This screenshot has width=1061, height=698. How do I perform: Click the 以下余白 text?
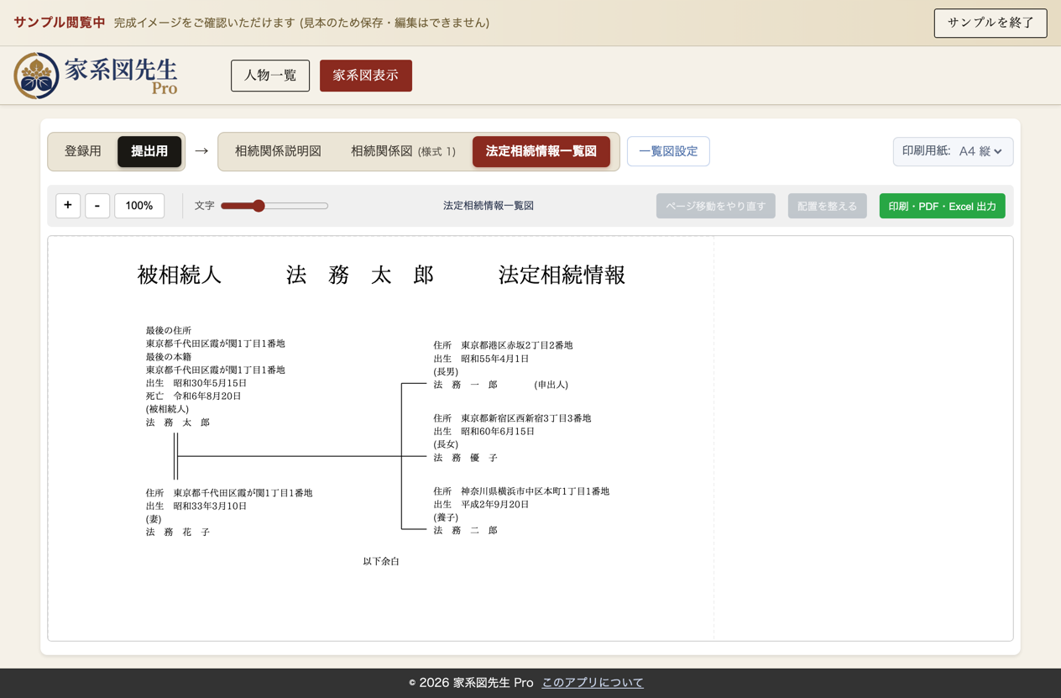(381, 561)
